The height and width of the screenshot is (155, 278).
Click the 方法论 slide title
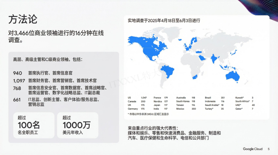click(23, 19)
